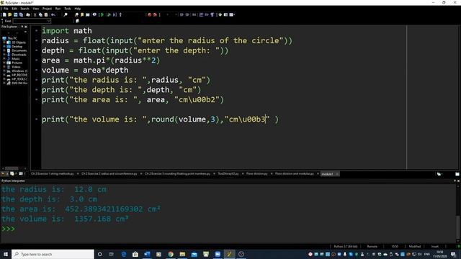Close the File Explorer panel

click(x=26, y=27)
